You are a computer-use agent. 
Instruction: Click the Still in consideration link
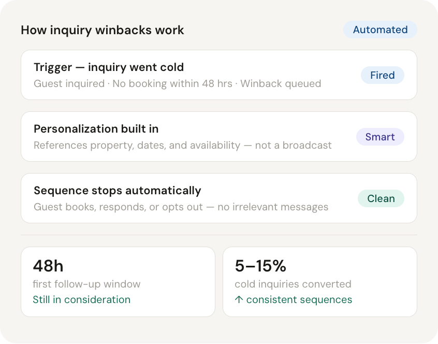click(x=82, y=299)
